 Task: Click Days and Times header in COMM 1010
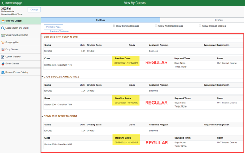[182, 138]
